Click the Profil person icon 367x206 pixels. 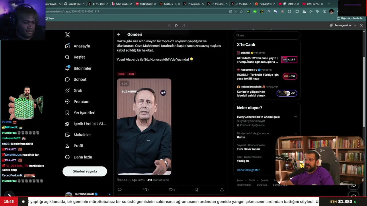67,146
